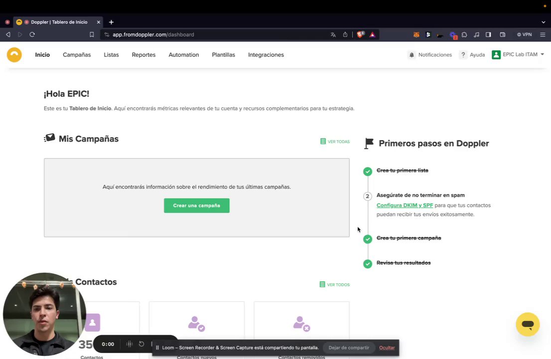551x359 pixels.
Task: Open the Plantillas menu
Action: (x=224, y=55)
